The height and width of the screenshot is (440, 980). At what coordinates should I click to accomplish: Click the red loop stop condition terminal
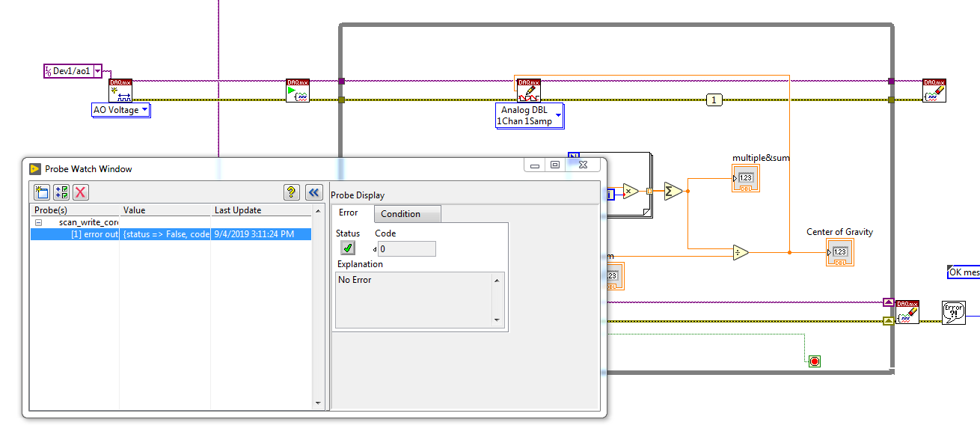click(815, 361)
